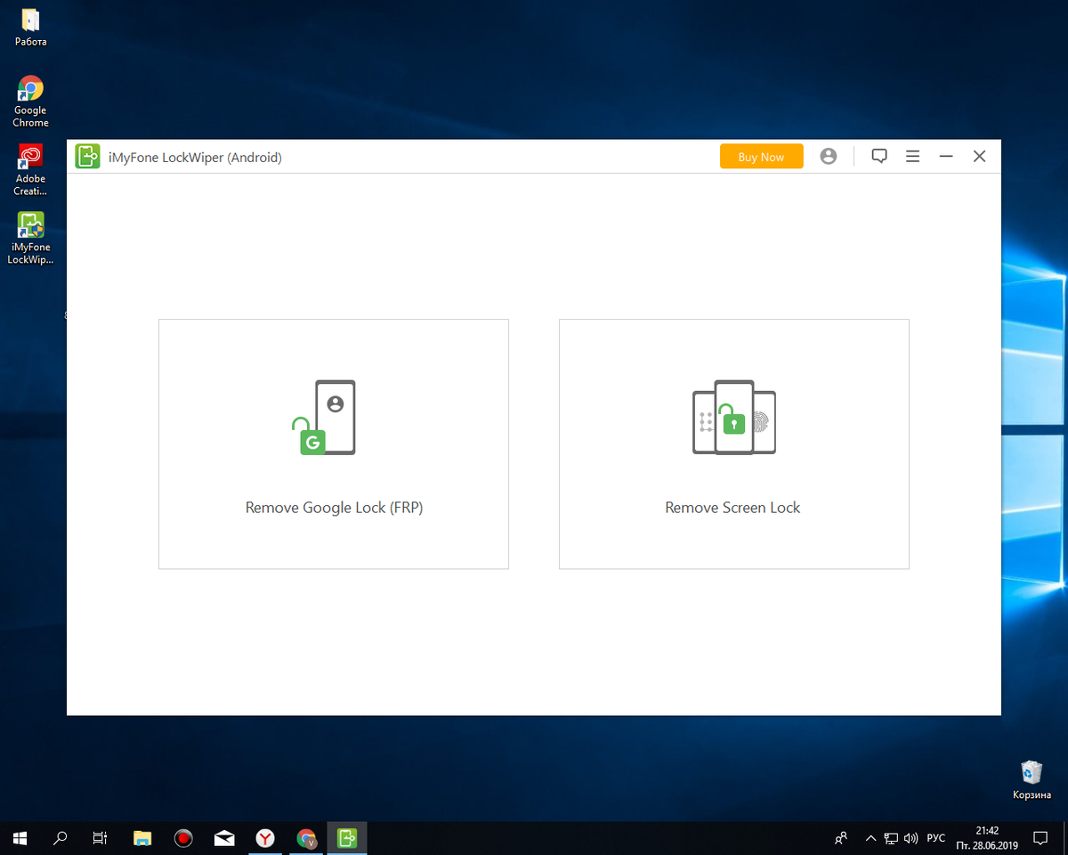Image resolution: width=1068 pixels, height=855 pixels.
Task: Open the red record app on taskbar
Action: (x=183, y=838)
